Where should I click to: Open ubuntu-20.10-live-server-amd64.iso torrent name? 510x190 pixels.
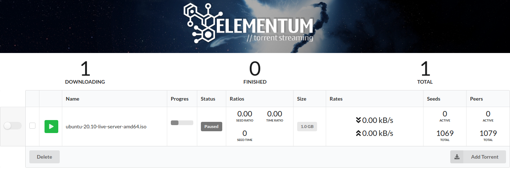(106, 127)
